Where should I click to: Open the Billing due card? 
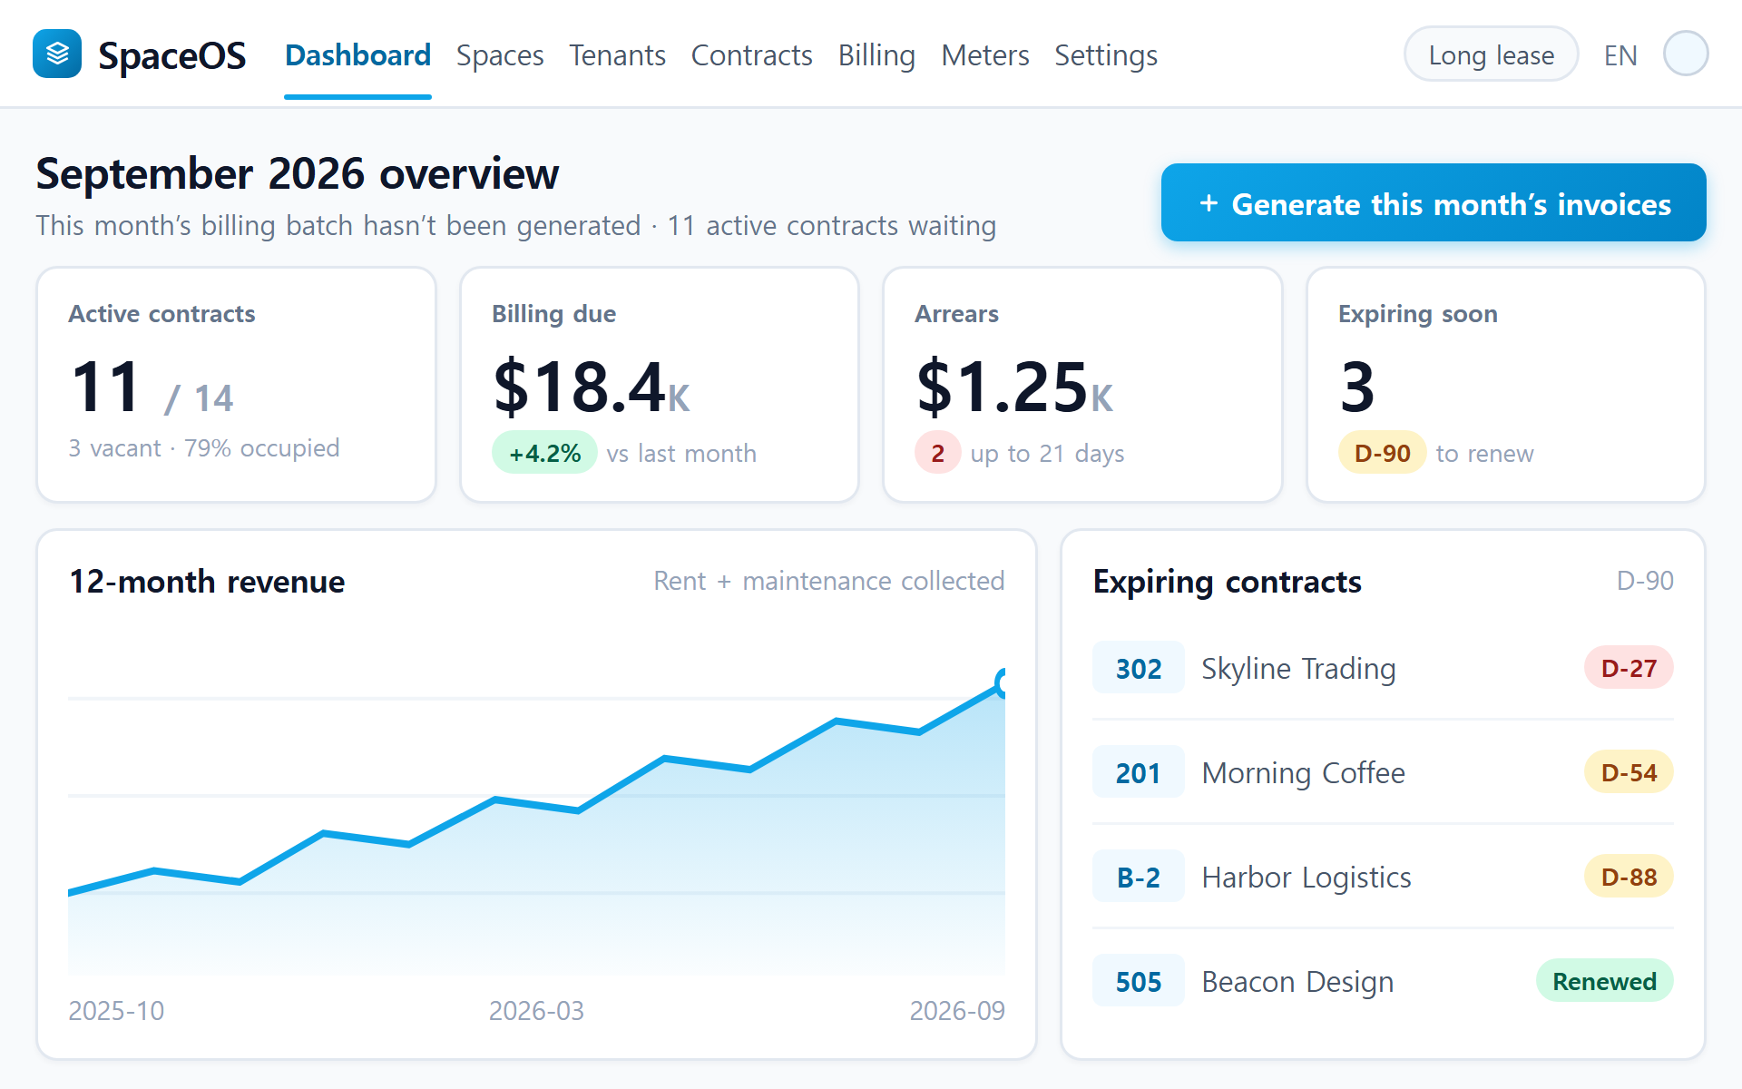pyautogui.click(x=660, y=385)
